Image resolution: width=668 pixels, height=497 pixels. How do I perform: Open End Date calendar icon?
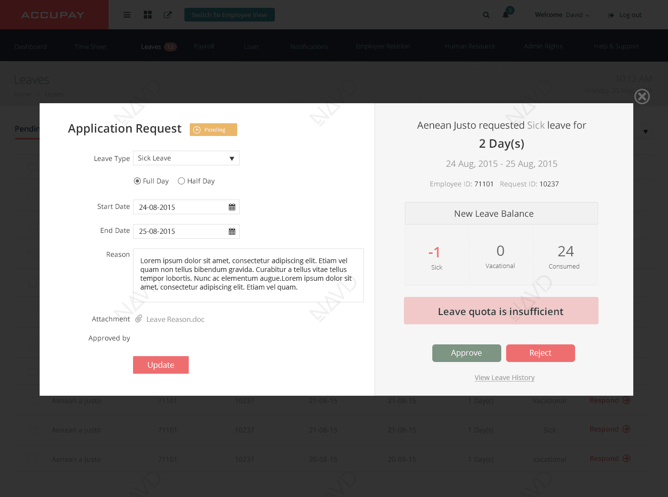(232, 231)
